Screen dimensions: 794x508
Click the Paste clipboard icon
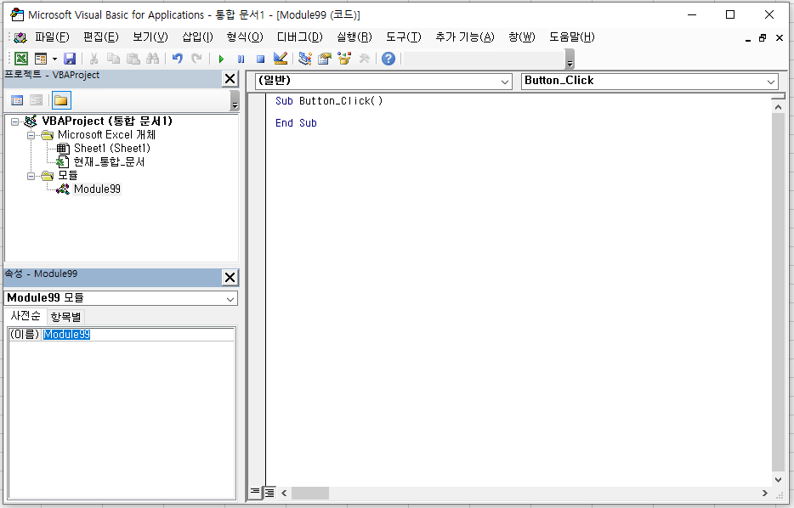coord(133,59)
